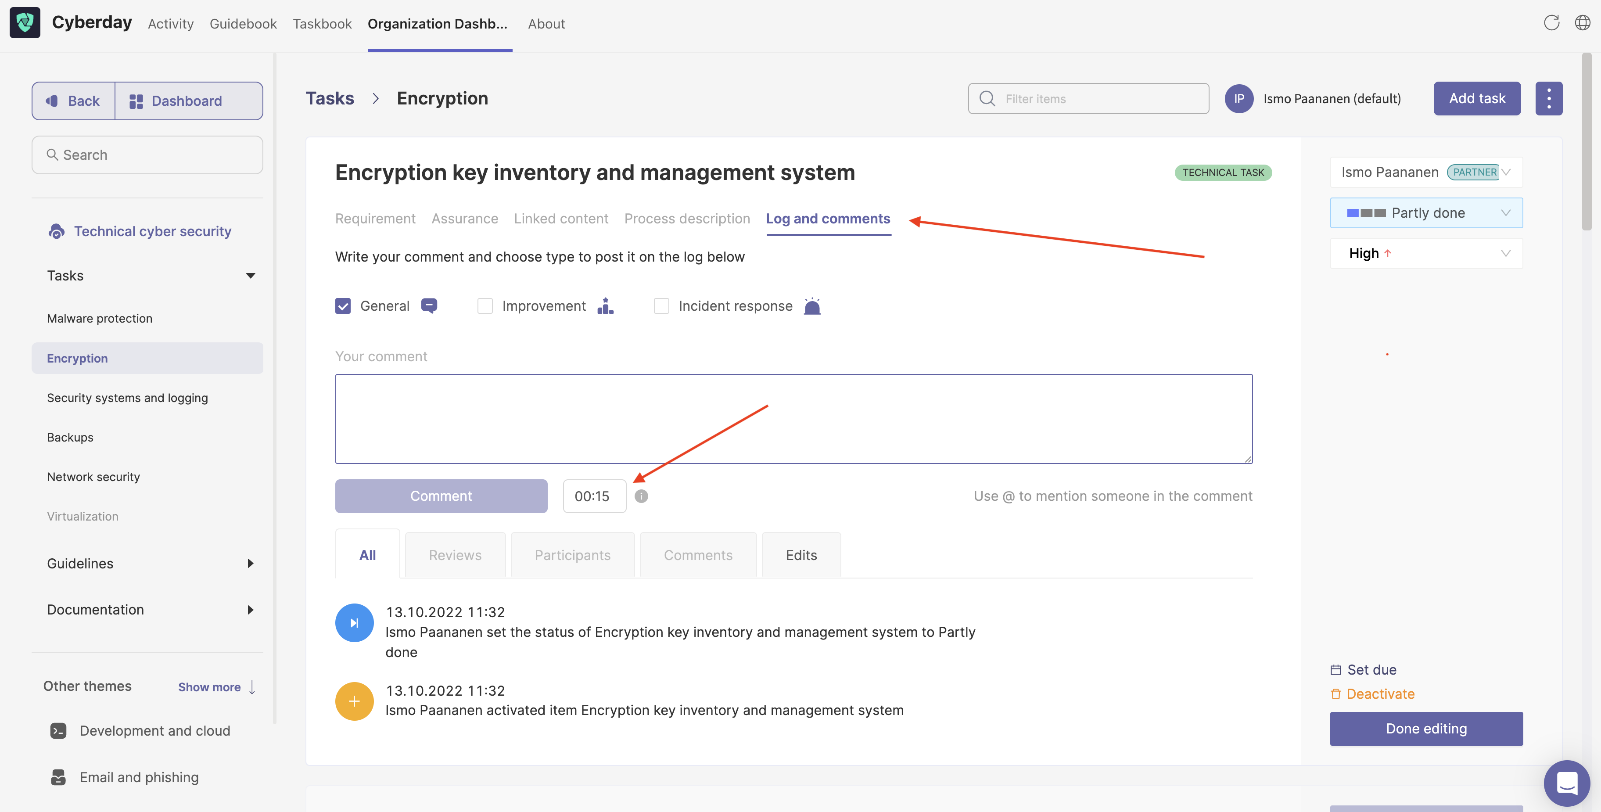The height and width of the screenshot is (812, 1601).
Task: Click the Back button
Action: pos(73,101)
